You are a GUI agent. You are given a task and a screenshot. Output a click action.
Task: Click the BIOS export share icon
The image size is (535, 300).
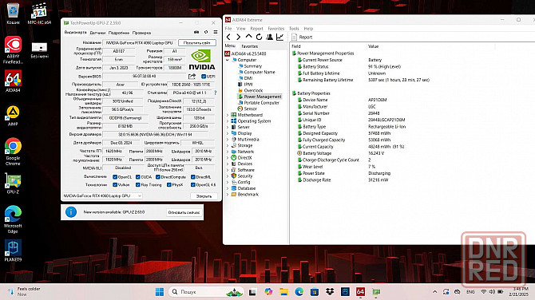(x=192, y=76)
